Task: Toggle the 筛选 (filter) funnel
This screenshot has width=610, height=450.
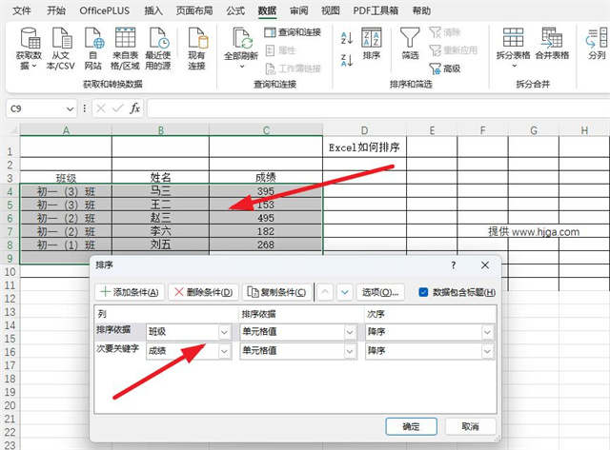Action: (410, 44)
